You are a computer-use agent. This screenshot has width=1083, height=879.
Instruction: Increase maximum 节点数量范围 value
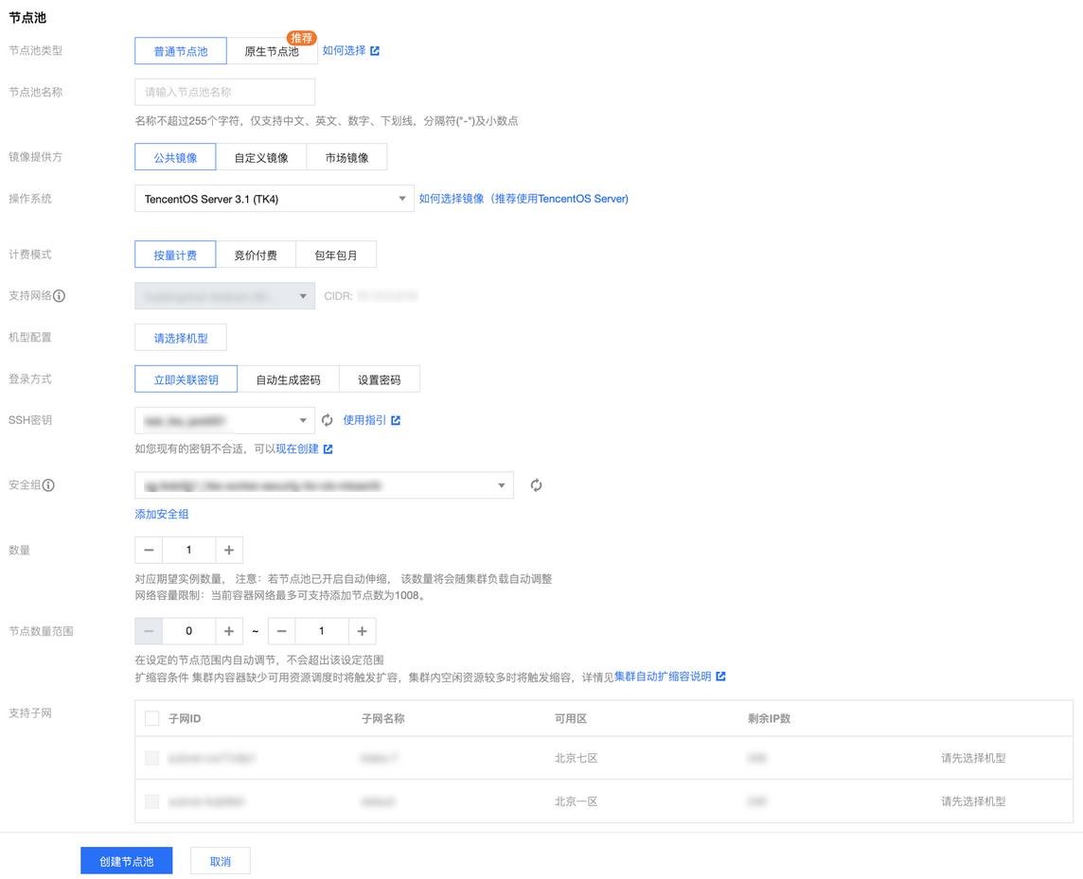coord(362,630)
